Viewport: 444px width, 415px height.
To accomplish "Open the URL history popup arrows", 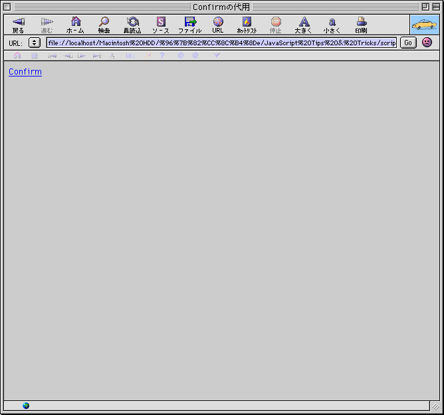I will [35, 43].
